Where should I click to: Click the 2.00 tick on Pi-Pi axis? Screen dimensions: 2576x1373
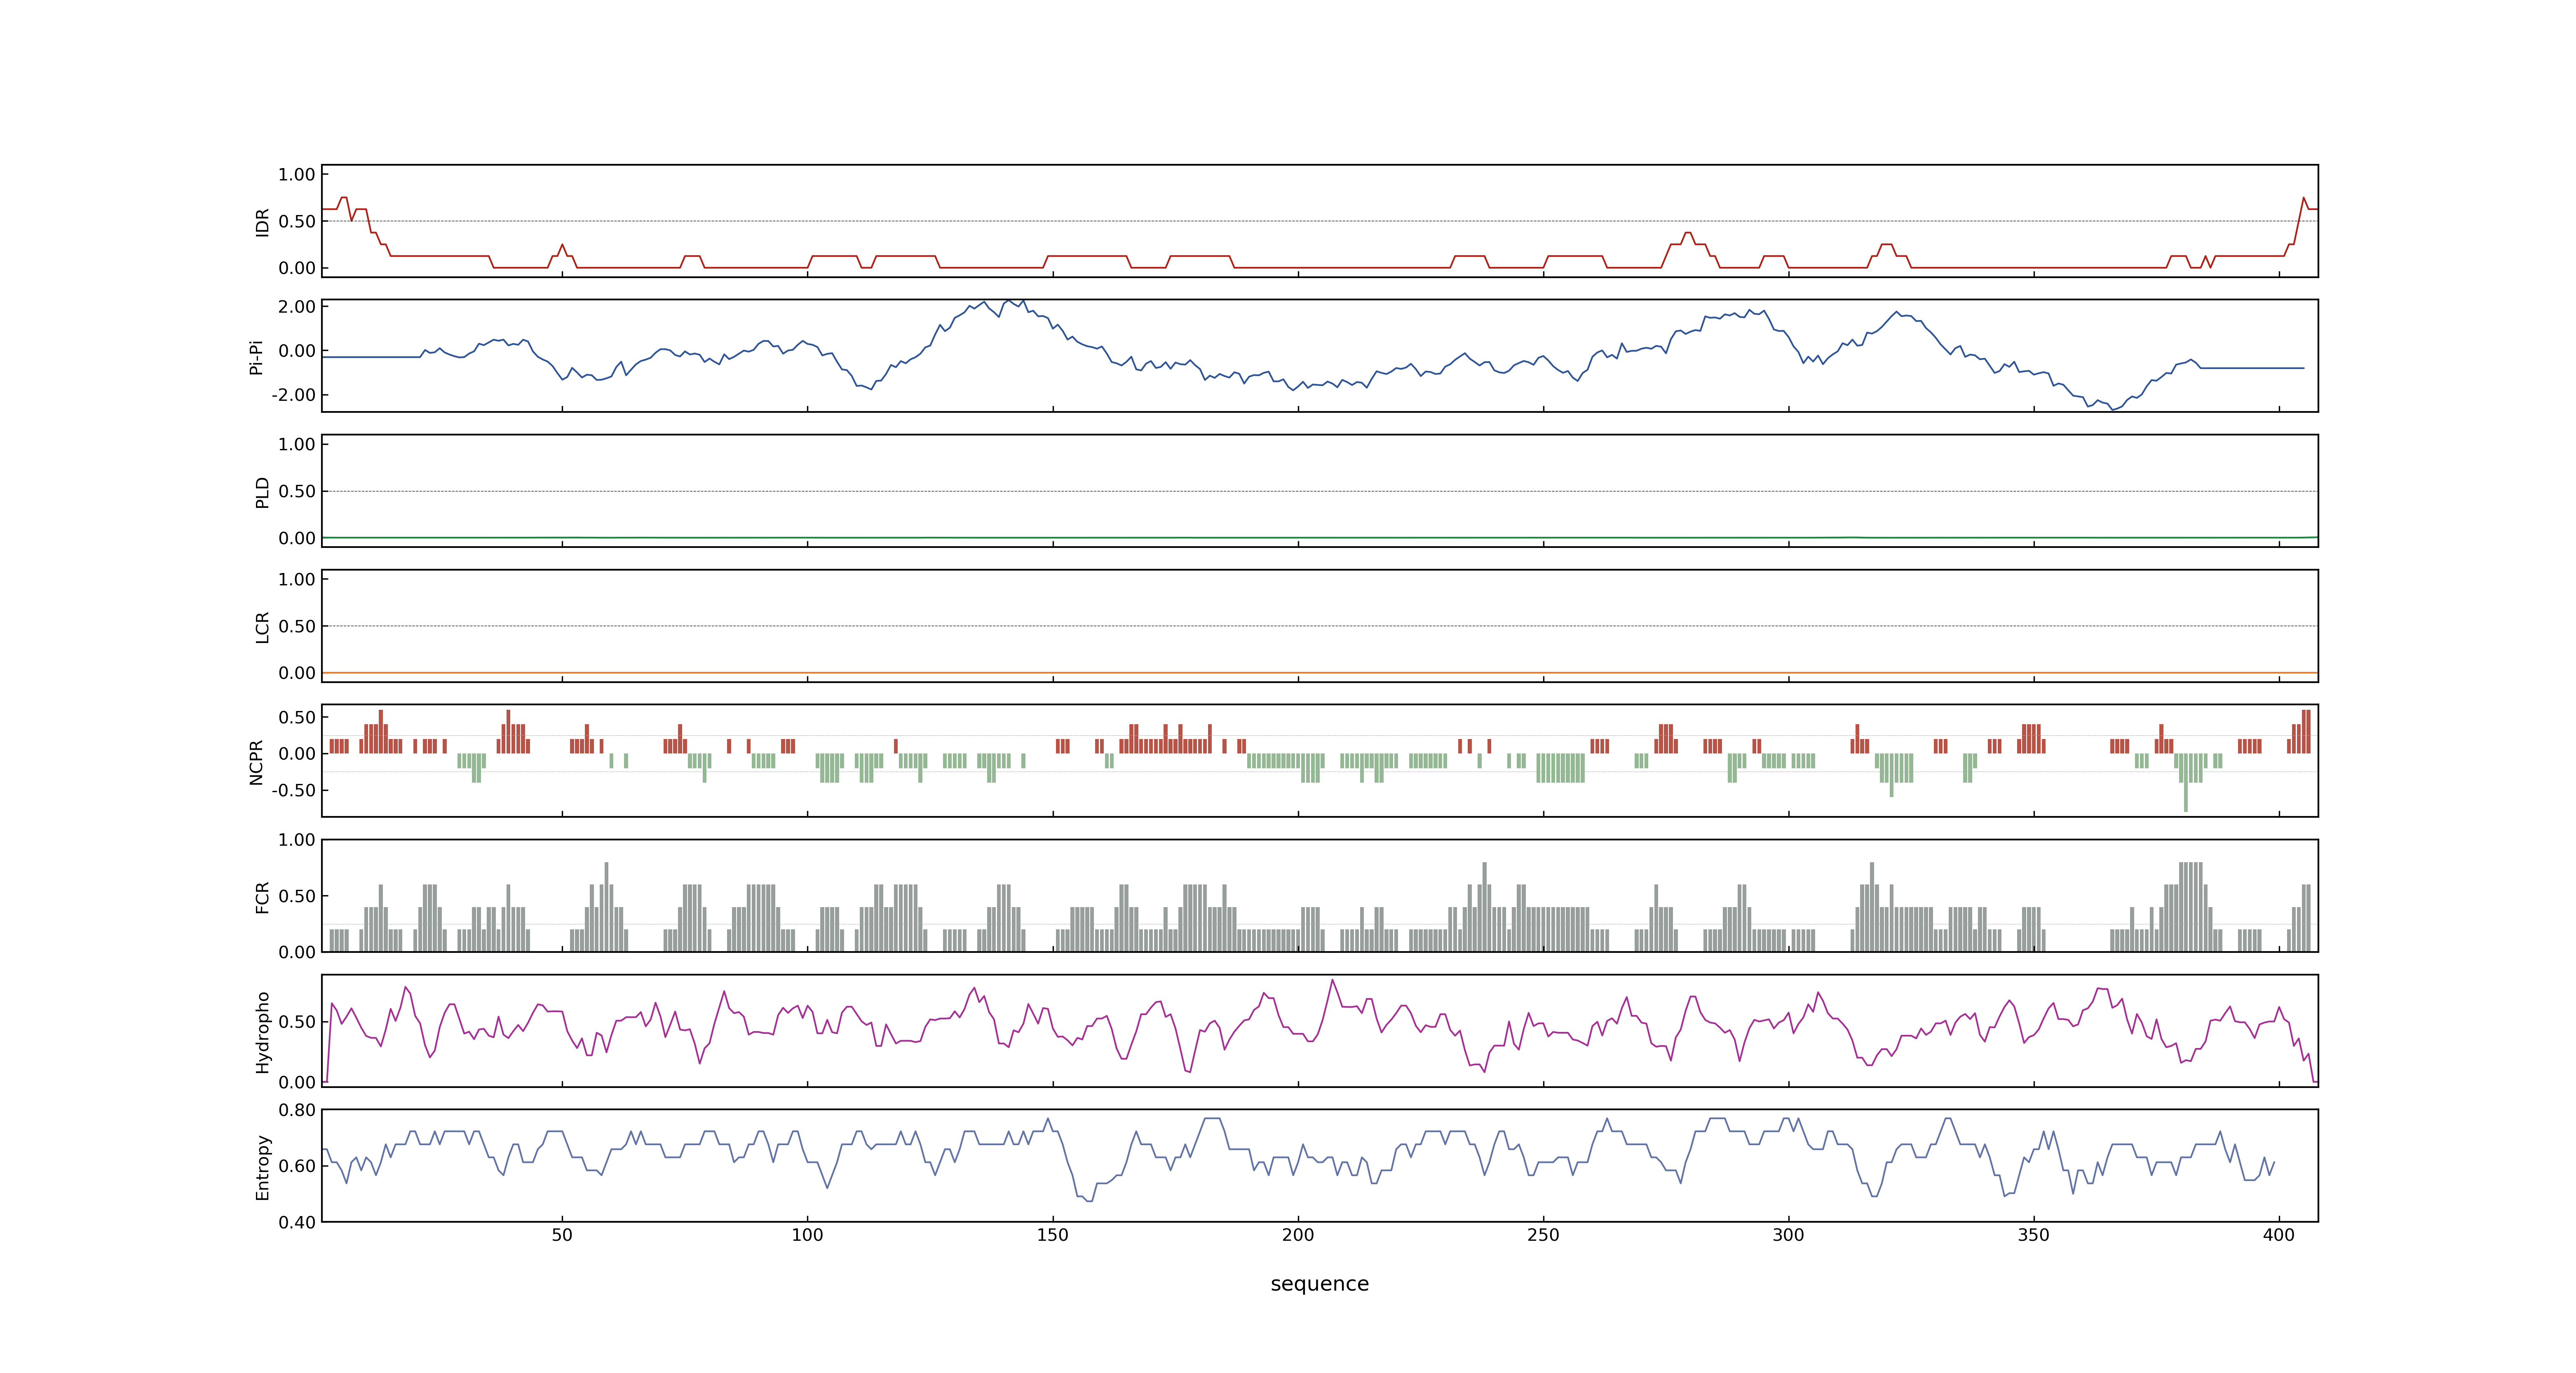(x=297, y=307)
